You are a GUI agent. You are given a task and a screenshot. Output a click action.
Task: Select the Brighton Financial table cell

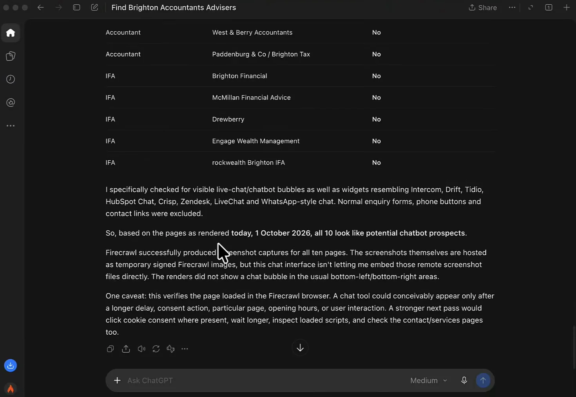click(239, 76)
